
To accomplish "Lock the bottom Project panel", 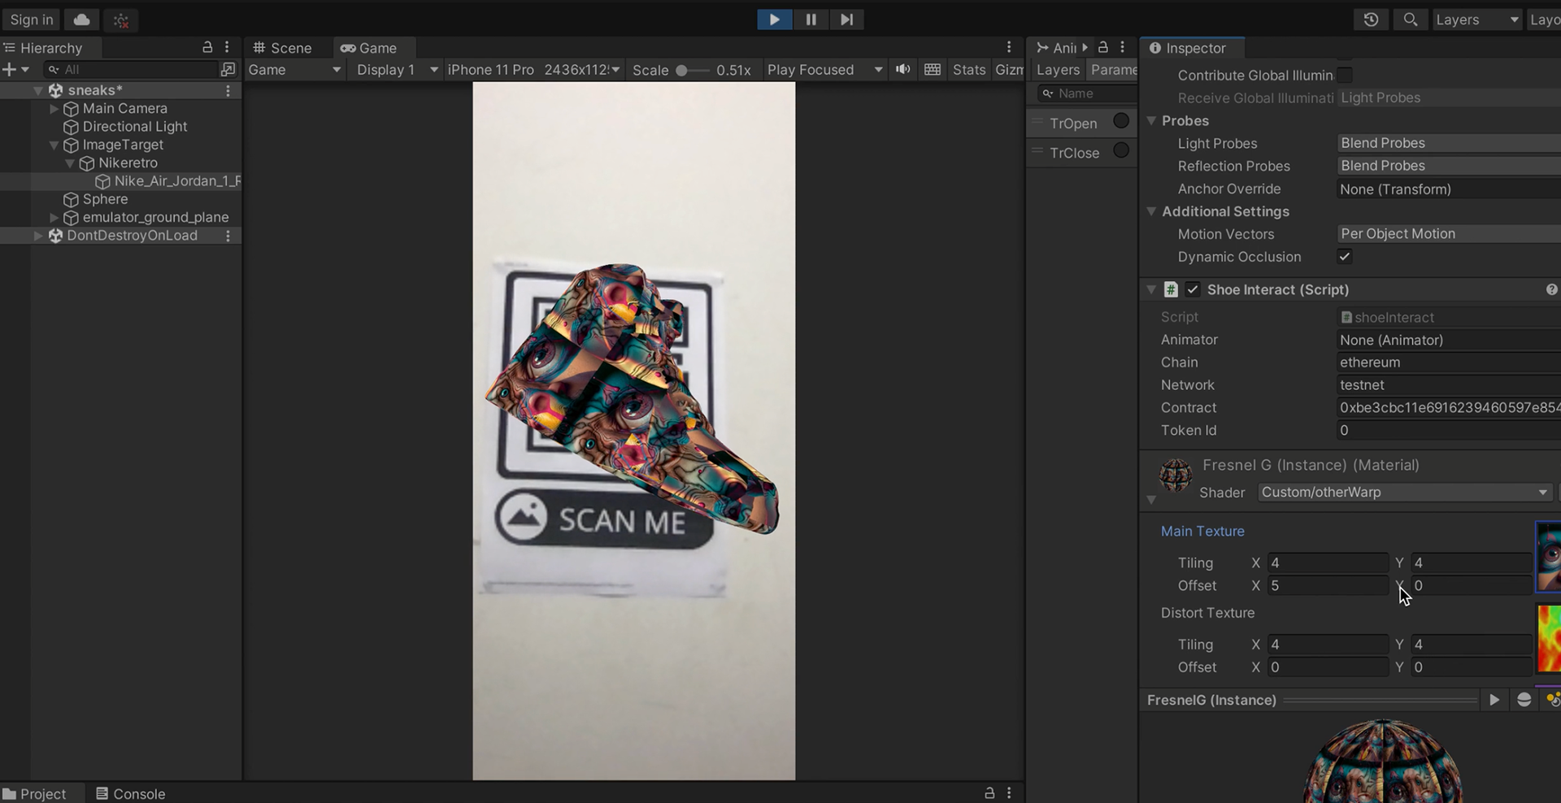I will pyautogui.click(x=989, y=792).
